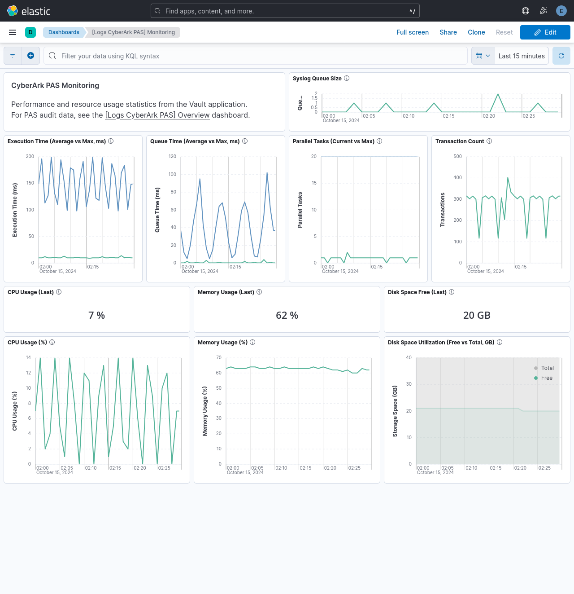Open the D space avatar menu

pos(30,32)
